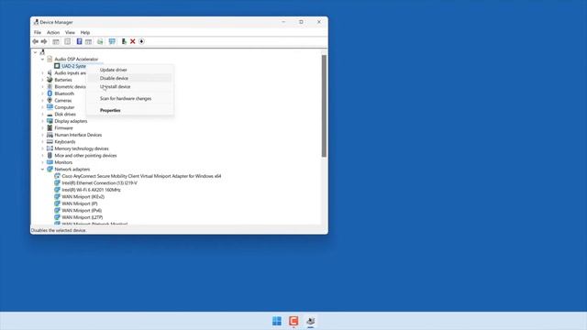
Task: Open Properties from the context menu
Action: (x=129, y=110)
